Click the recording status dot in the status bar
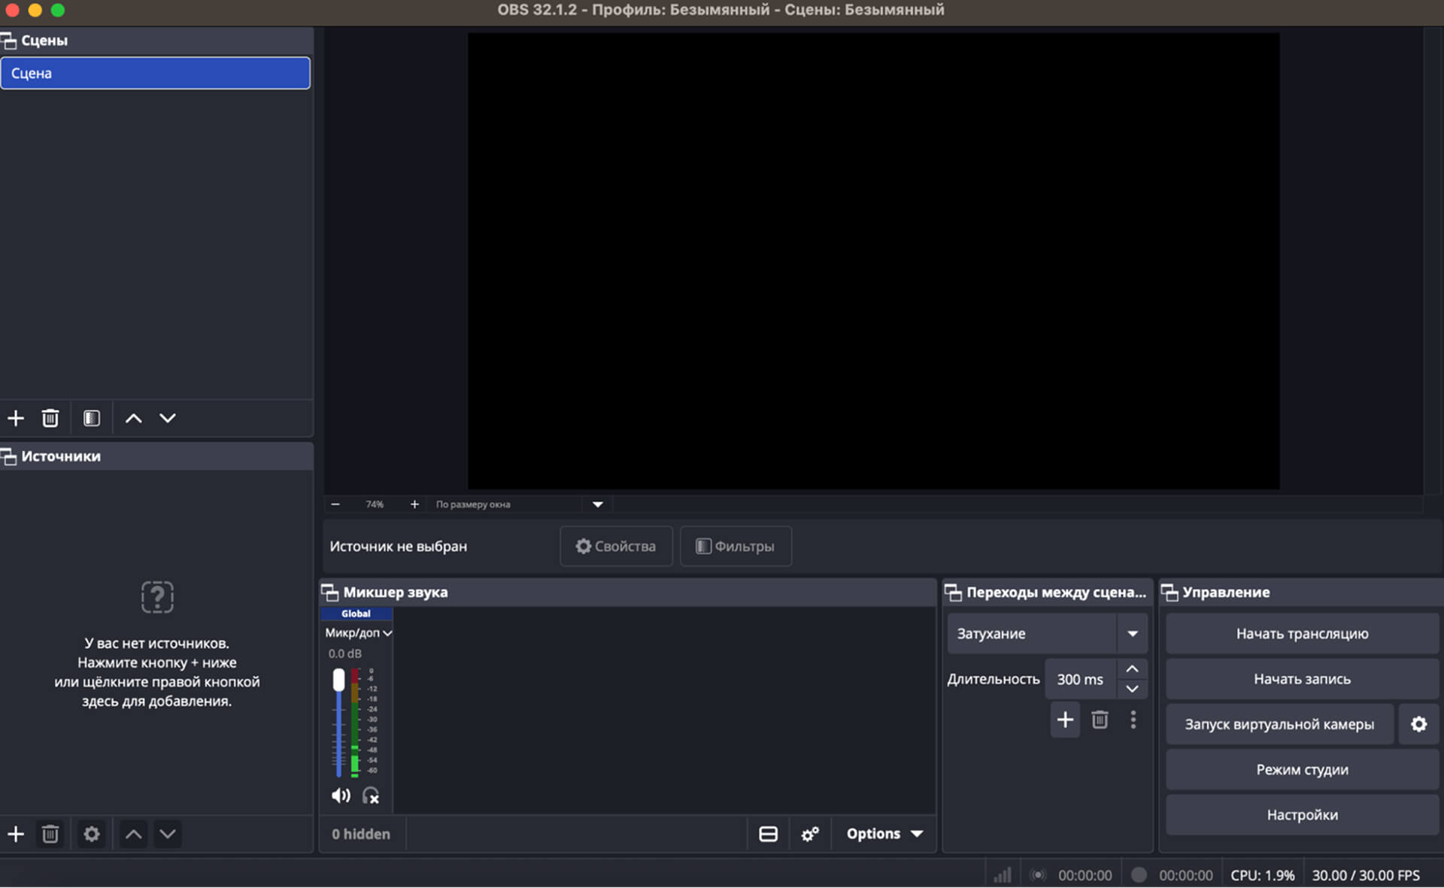Viewport: 1444px width, 888px height. click(x=1139, y=874)
